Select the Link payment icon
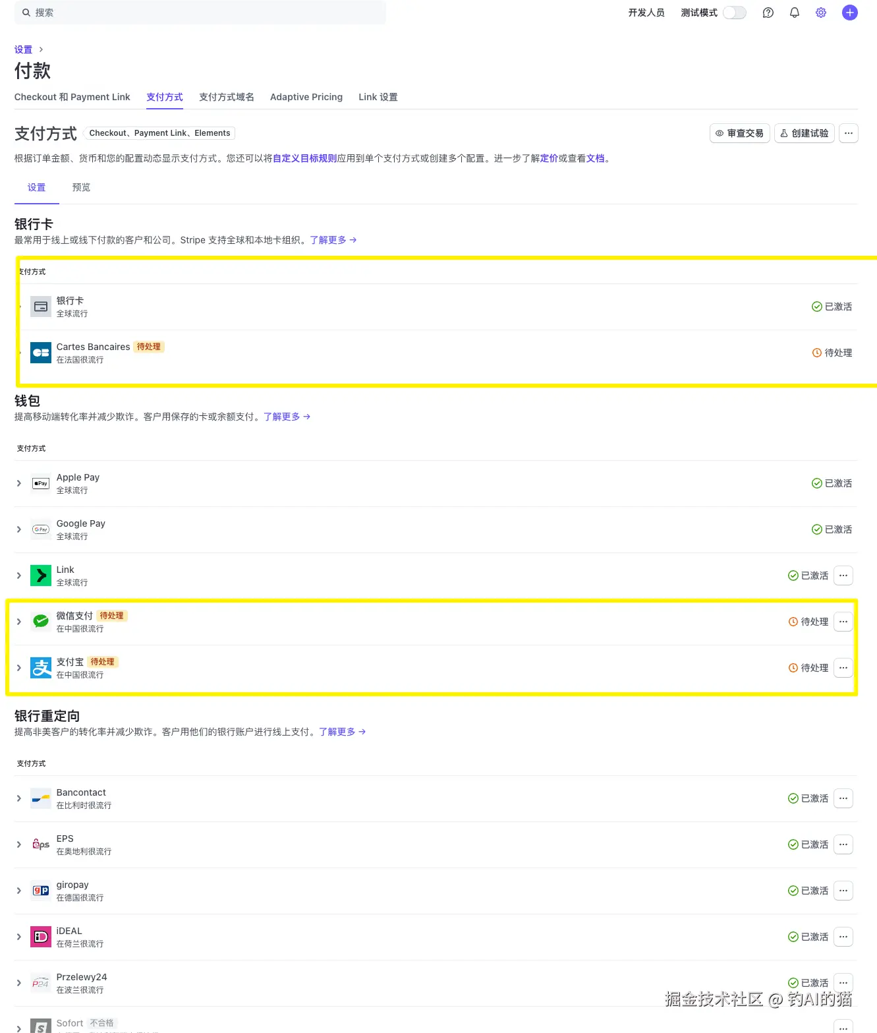 (x=40, y=575)
